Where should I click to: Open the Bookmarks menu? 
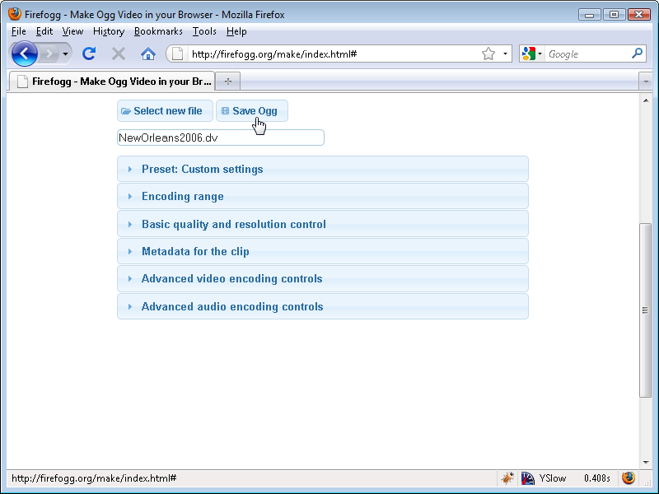[158, 31]
